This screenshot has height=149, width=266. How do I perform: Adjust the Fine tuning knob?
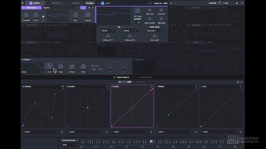[x=36, y=15]
